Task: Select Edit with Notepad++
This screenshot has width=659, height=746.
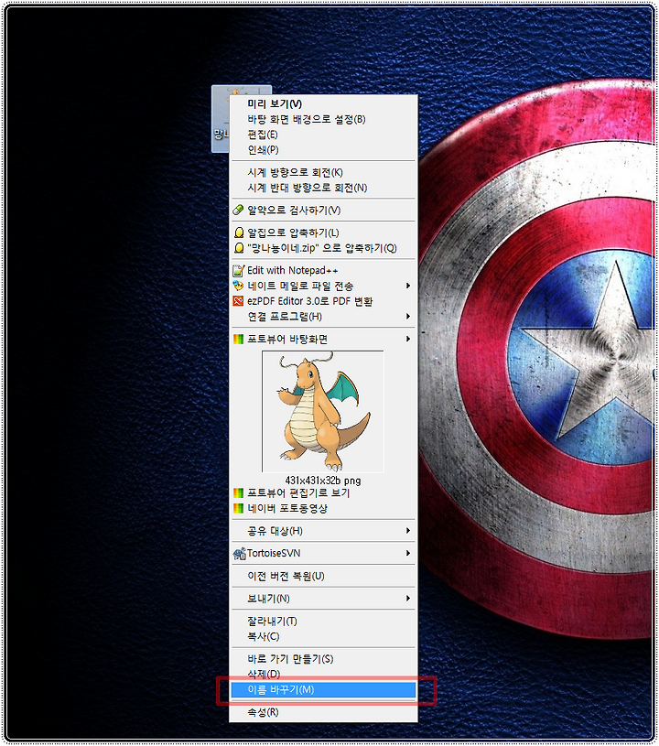Action: pyautogui.click(x=324, y=271)
